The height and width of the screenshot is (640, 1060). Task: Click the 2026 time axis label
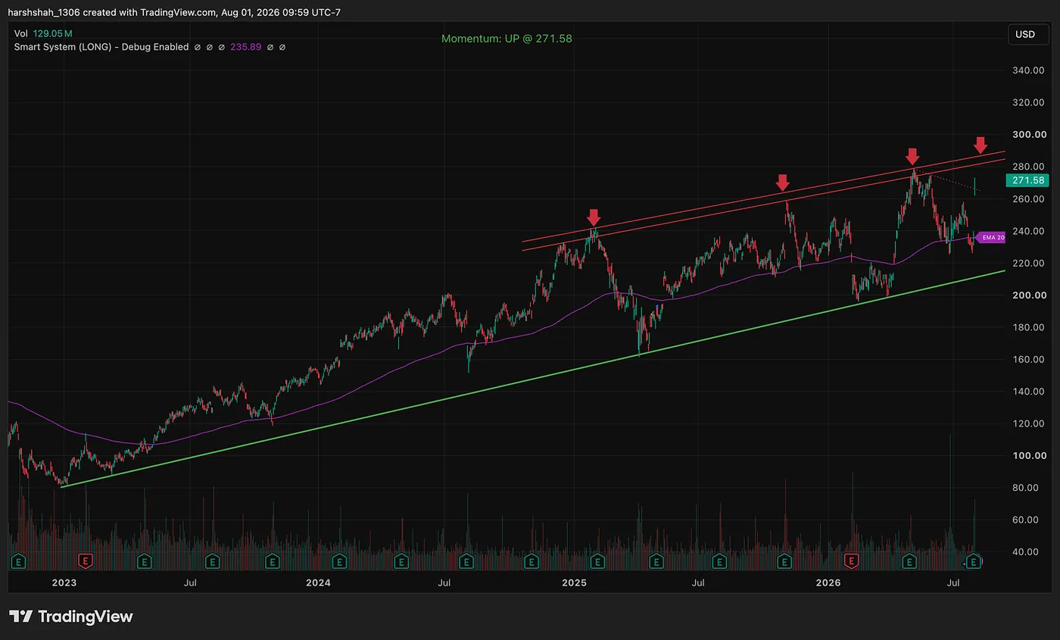pos(828,582)
